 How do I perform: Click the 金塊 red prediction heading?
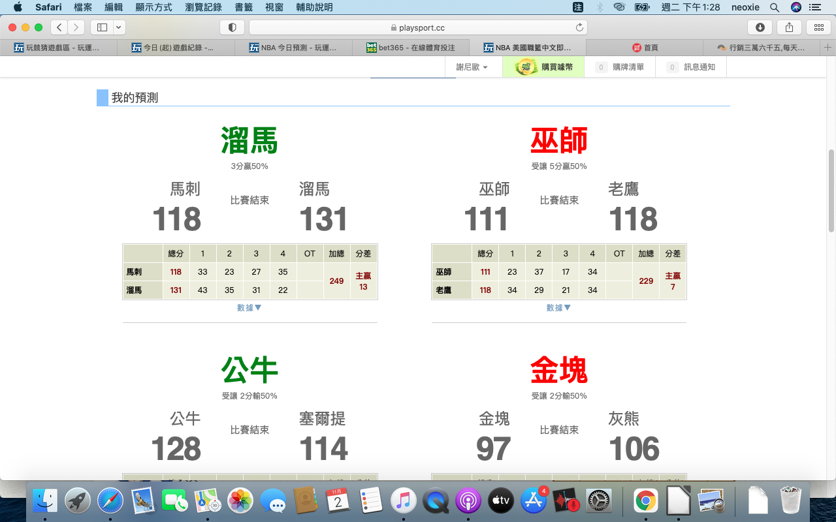559,370
